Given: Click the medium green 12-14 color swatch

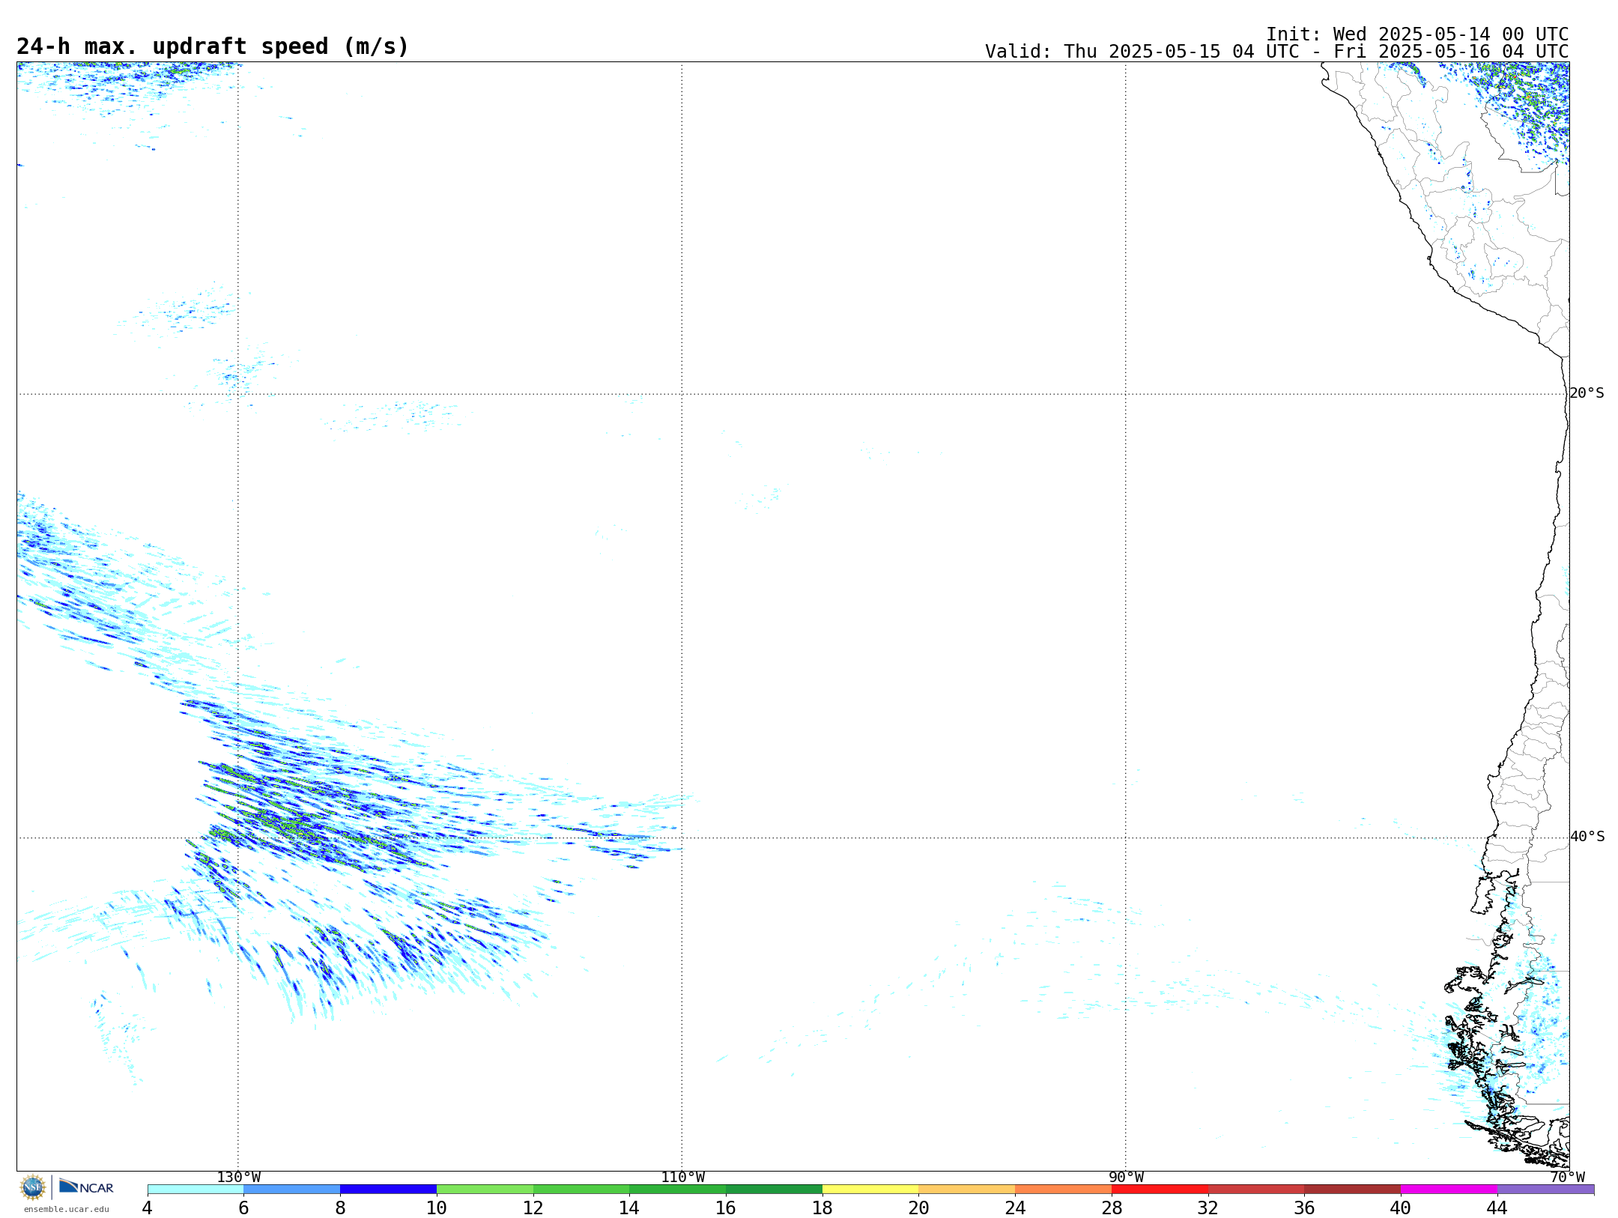Looking at the screenshot, I should (581, 1190).
